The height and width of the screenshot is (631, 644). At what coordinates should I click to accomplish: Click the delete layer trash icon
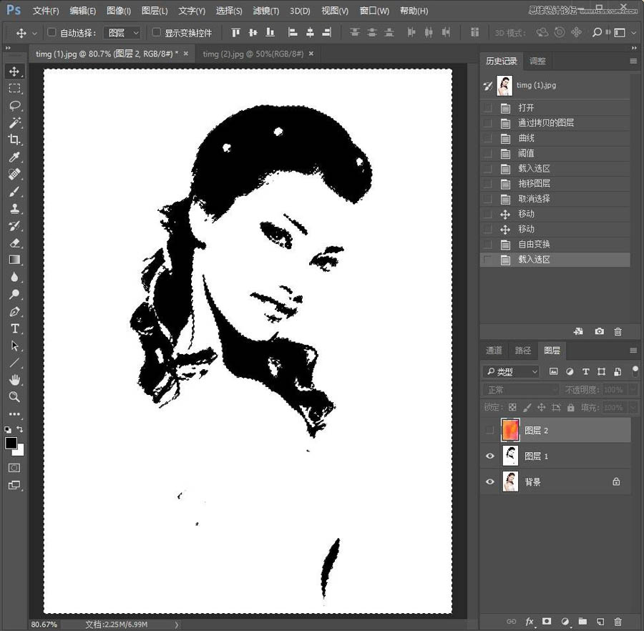618,621
